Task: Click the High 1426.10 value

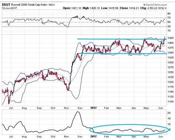Action: [x=91, y=8]
